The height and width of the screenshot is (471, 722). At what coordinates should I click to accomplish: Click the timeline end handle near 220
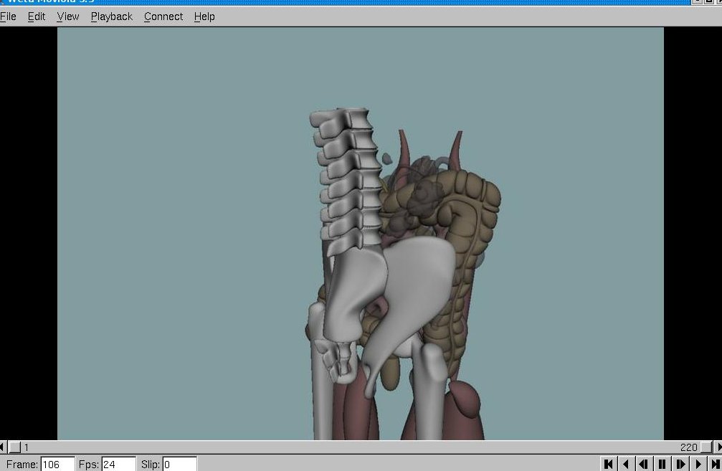click(x=706, y=447)
